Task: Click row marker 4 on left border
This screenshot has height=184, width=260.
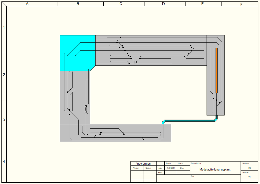Action: pyautogui.click(x=4, y=162)
